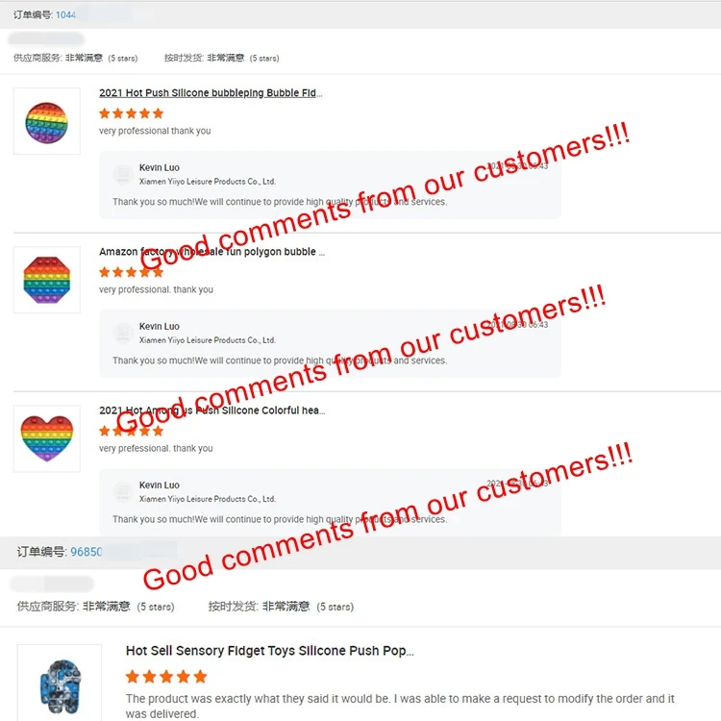
Task: Click Xiamen Yiiyo Leisure Products in second reply
Action: 208,340
